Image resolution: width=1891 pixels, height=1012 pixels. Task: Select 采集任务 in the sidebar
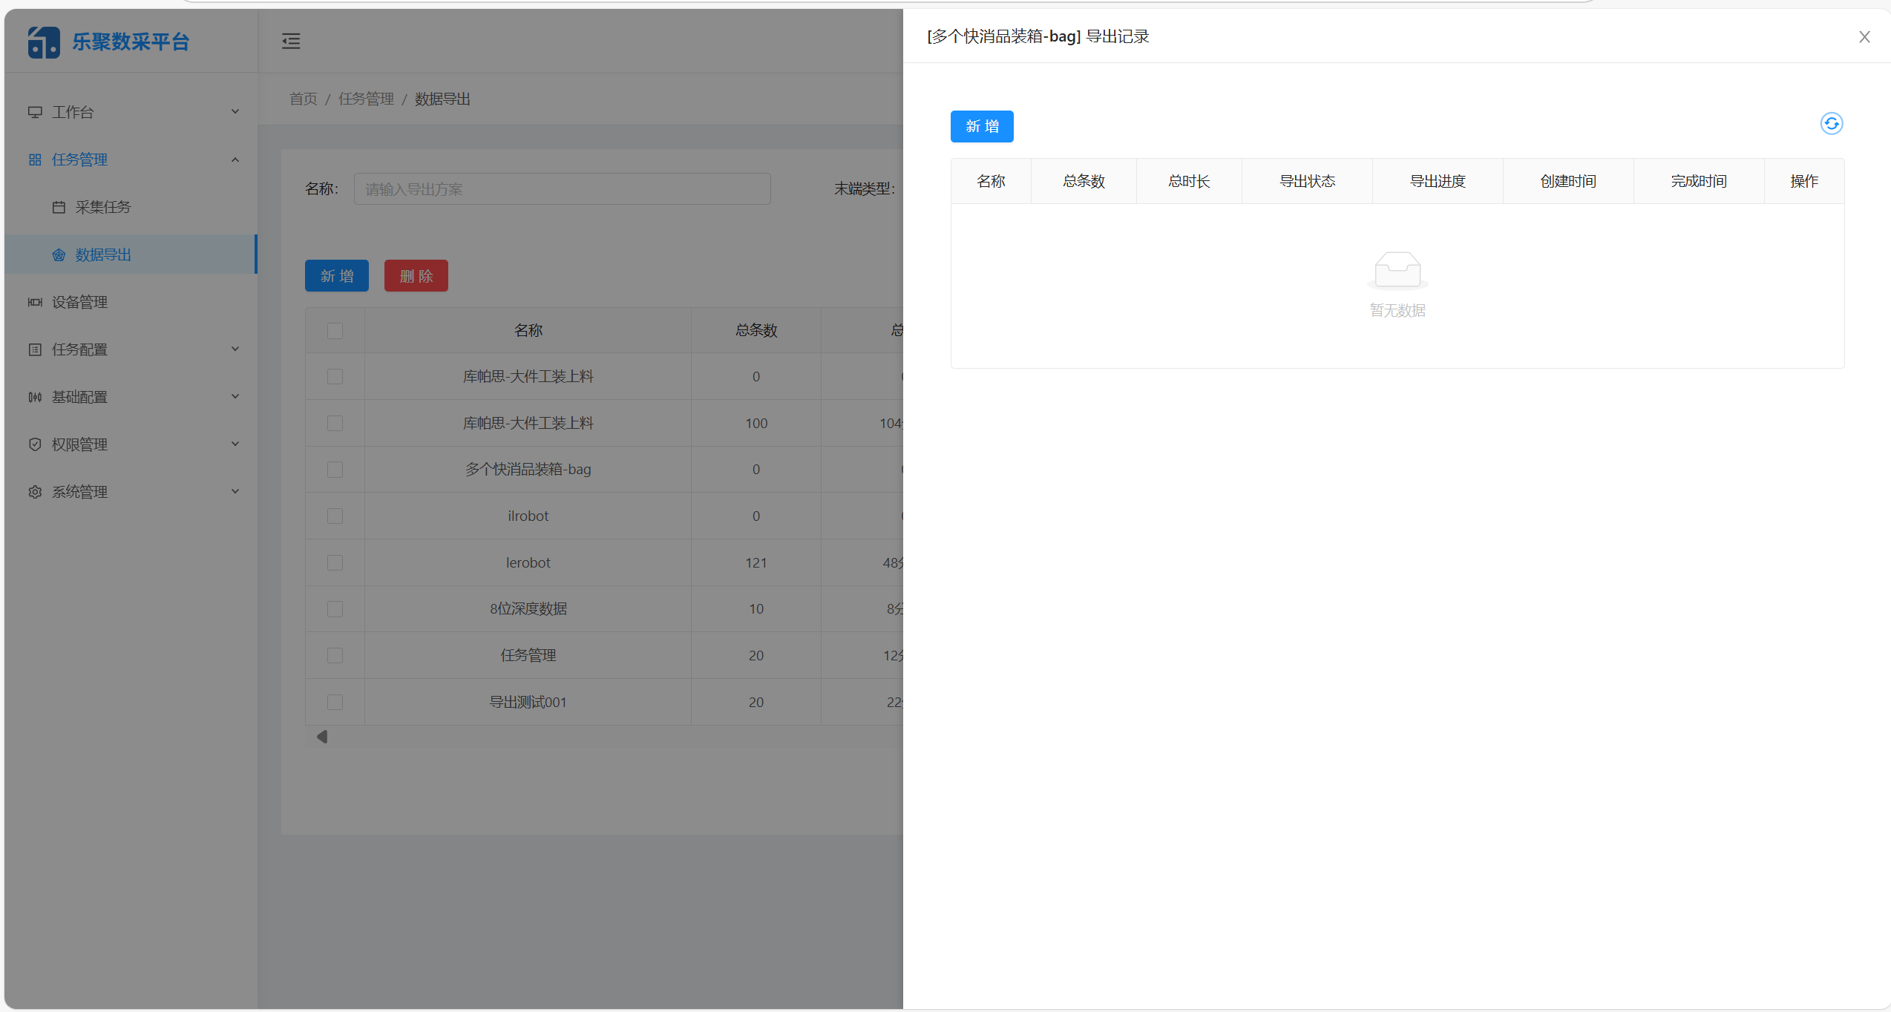103,207
